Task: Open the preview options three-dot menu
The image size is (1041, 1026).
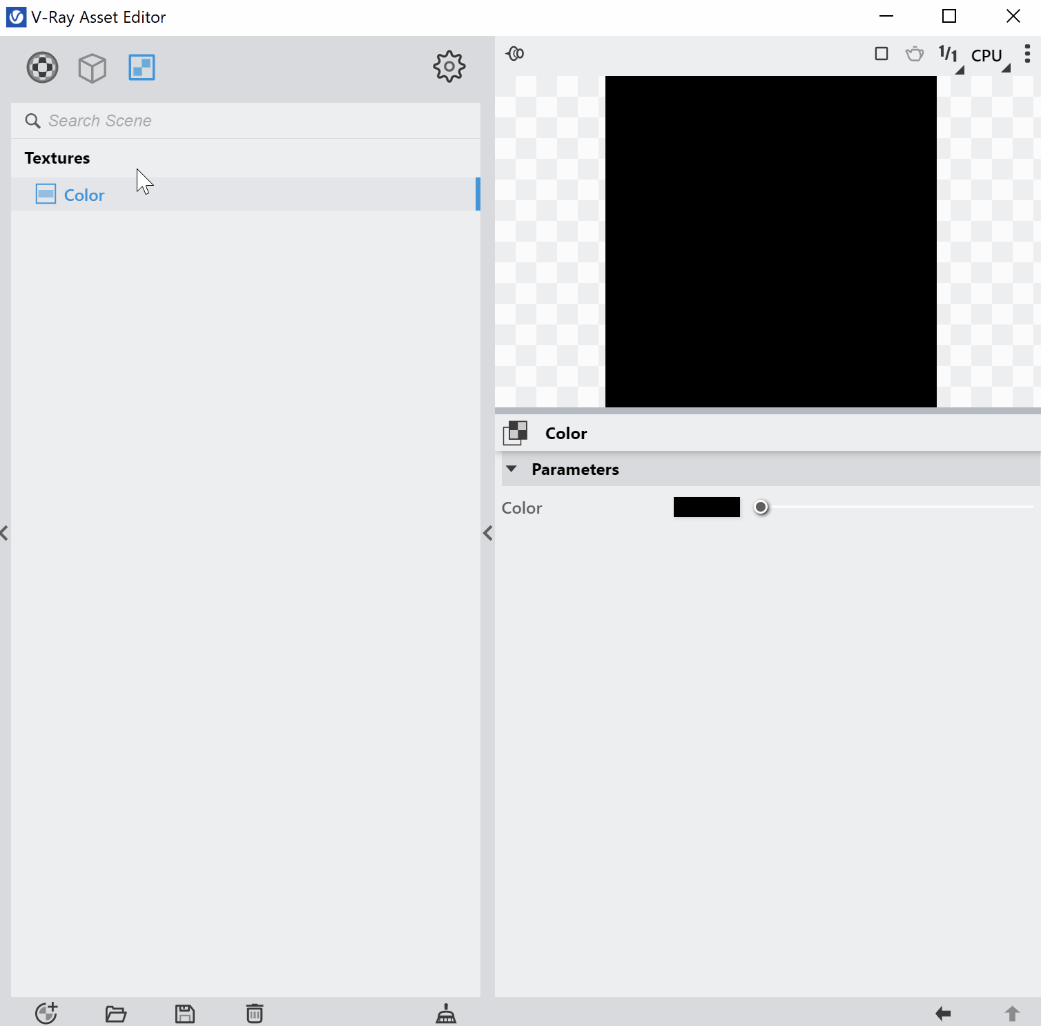Action: click(1027, 54)
